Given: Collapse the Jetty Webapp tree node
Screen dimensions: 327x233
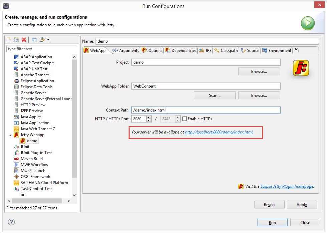Looking at the screenshot, I should pyautogui.click(x=10, y=135).
